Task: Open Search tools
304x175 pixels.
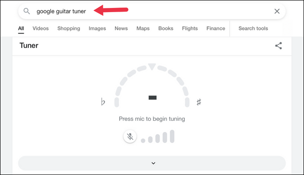Action: coord(253,28)
